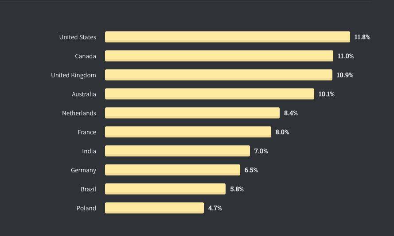Click the Brazil bar
Screen dimensions: 394x236
pos(165,189)
